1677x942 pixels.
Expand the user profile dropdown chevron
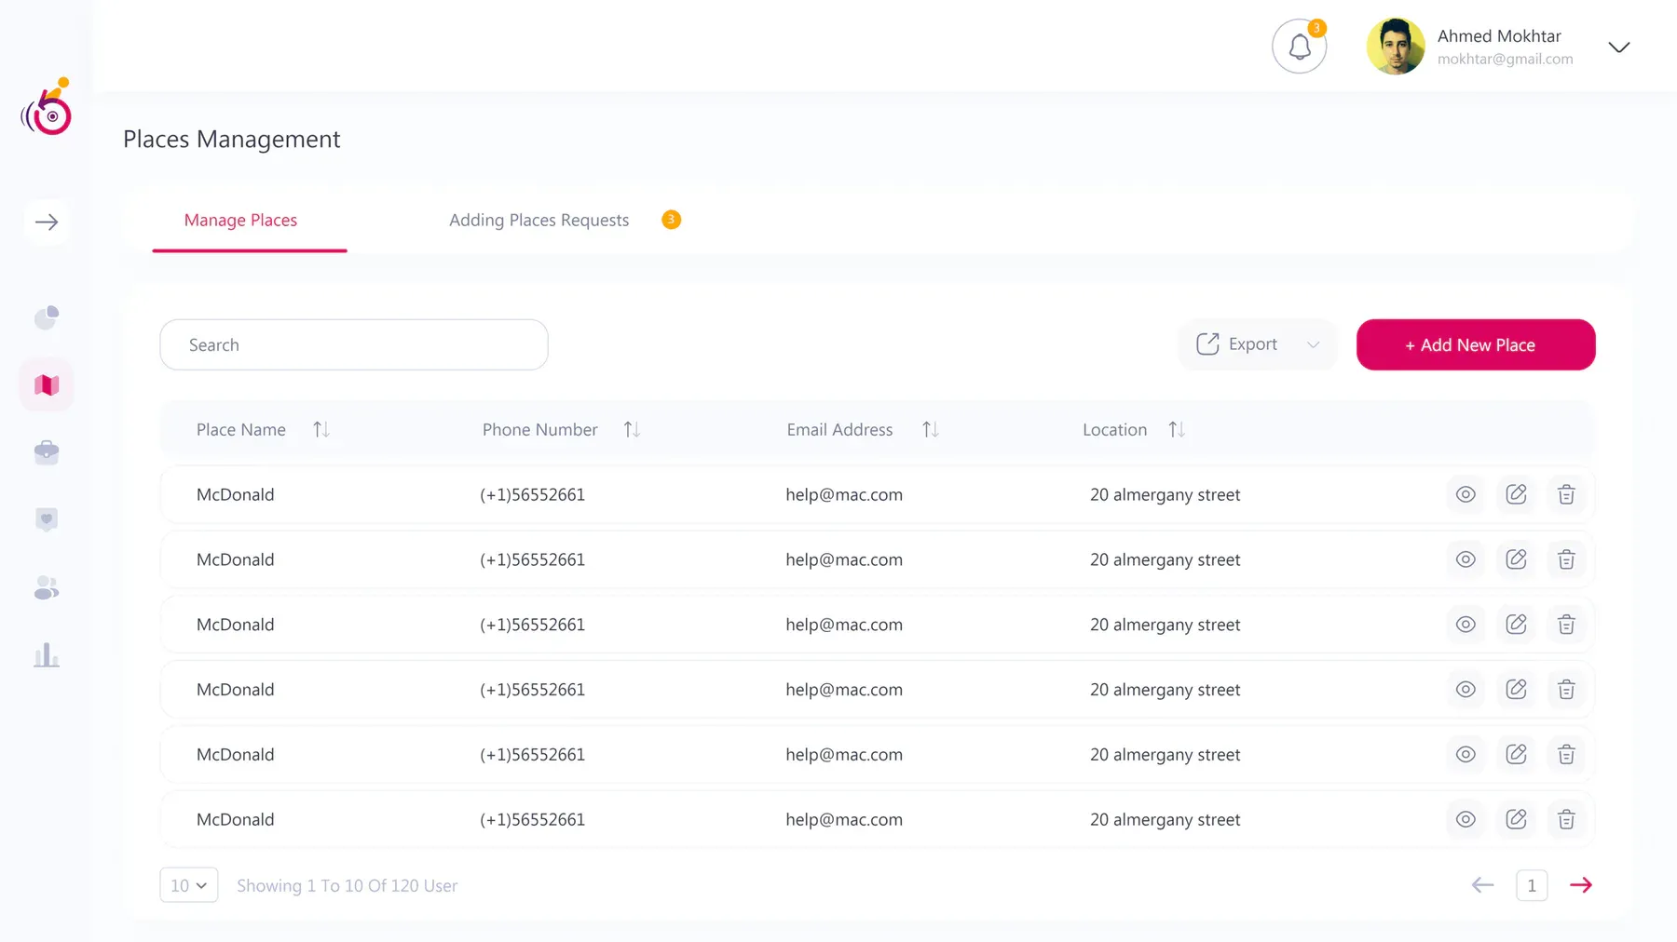(x=1619, y=47)
